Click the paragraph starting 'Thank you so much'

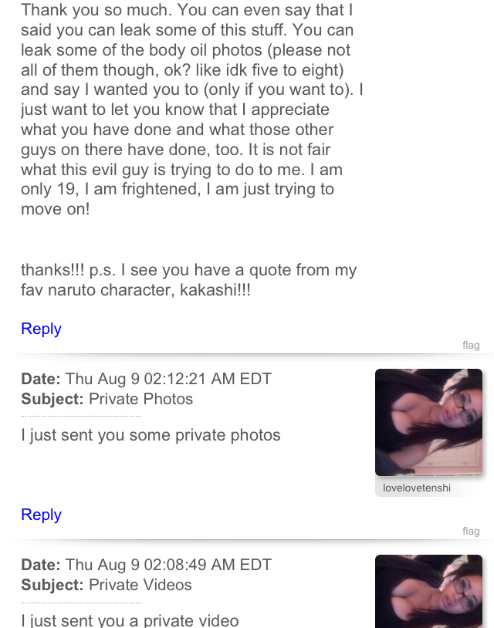(189, 110)
